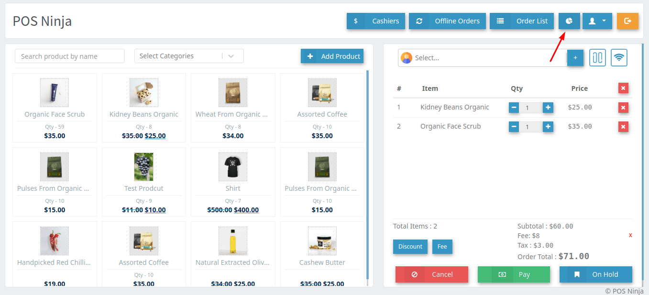Increase Kidney Beans Organic quantity
The image size is (649, 295).
548,108
